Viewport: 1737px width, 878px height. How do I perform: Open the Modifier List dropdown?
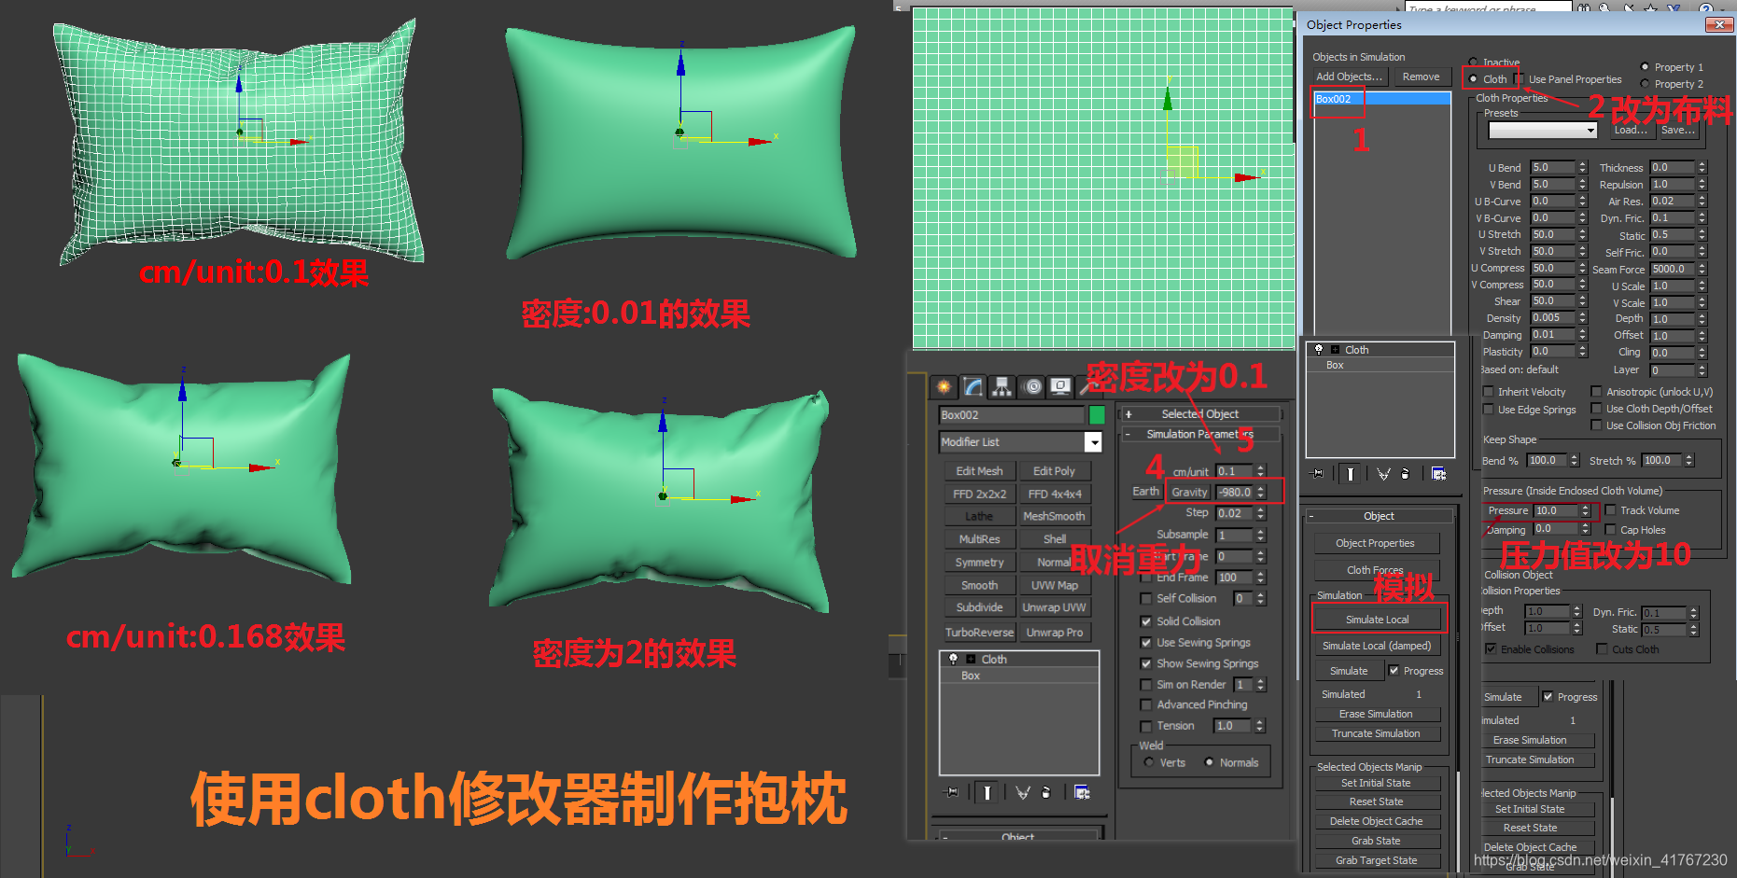click(1093, 442)
